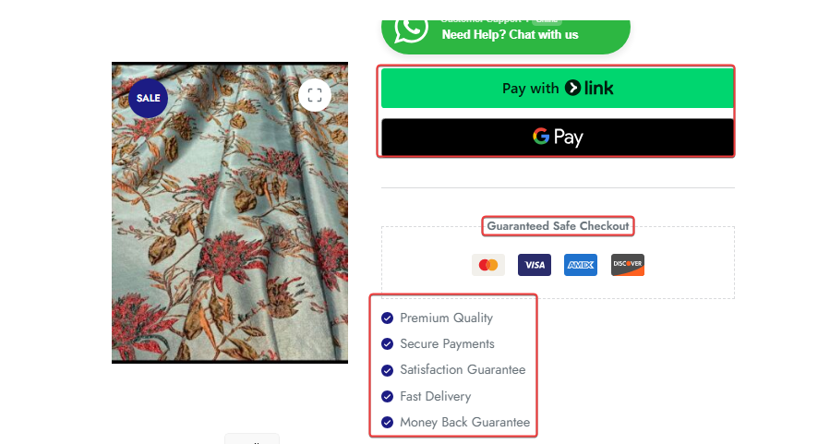Pay with link green button

click(x=558, y=88)
